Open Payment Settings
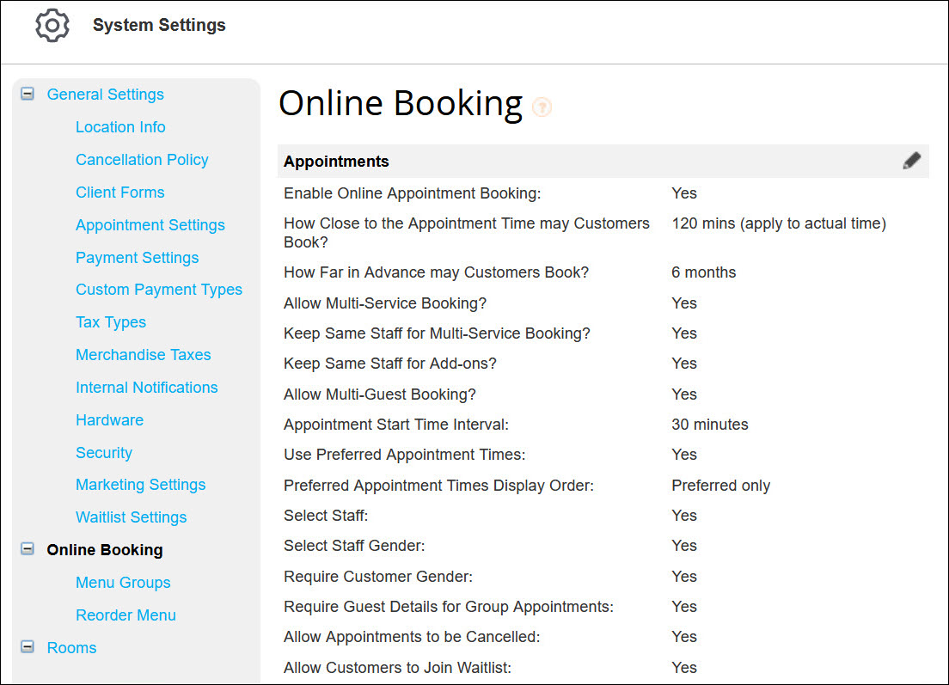 [137, 257]
